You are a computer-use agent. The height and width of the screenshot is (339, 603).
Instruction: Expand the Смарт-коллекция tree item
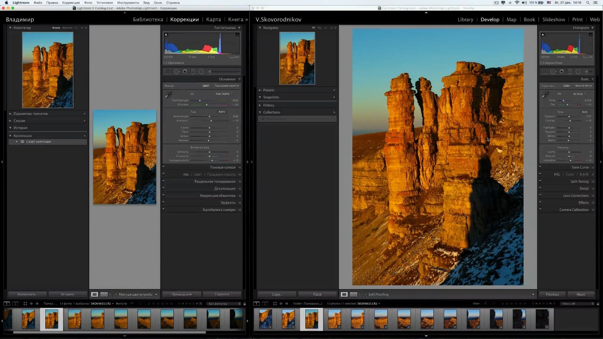(17, 142)
